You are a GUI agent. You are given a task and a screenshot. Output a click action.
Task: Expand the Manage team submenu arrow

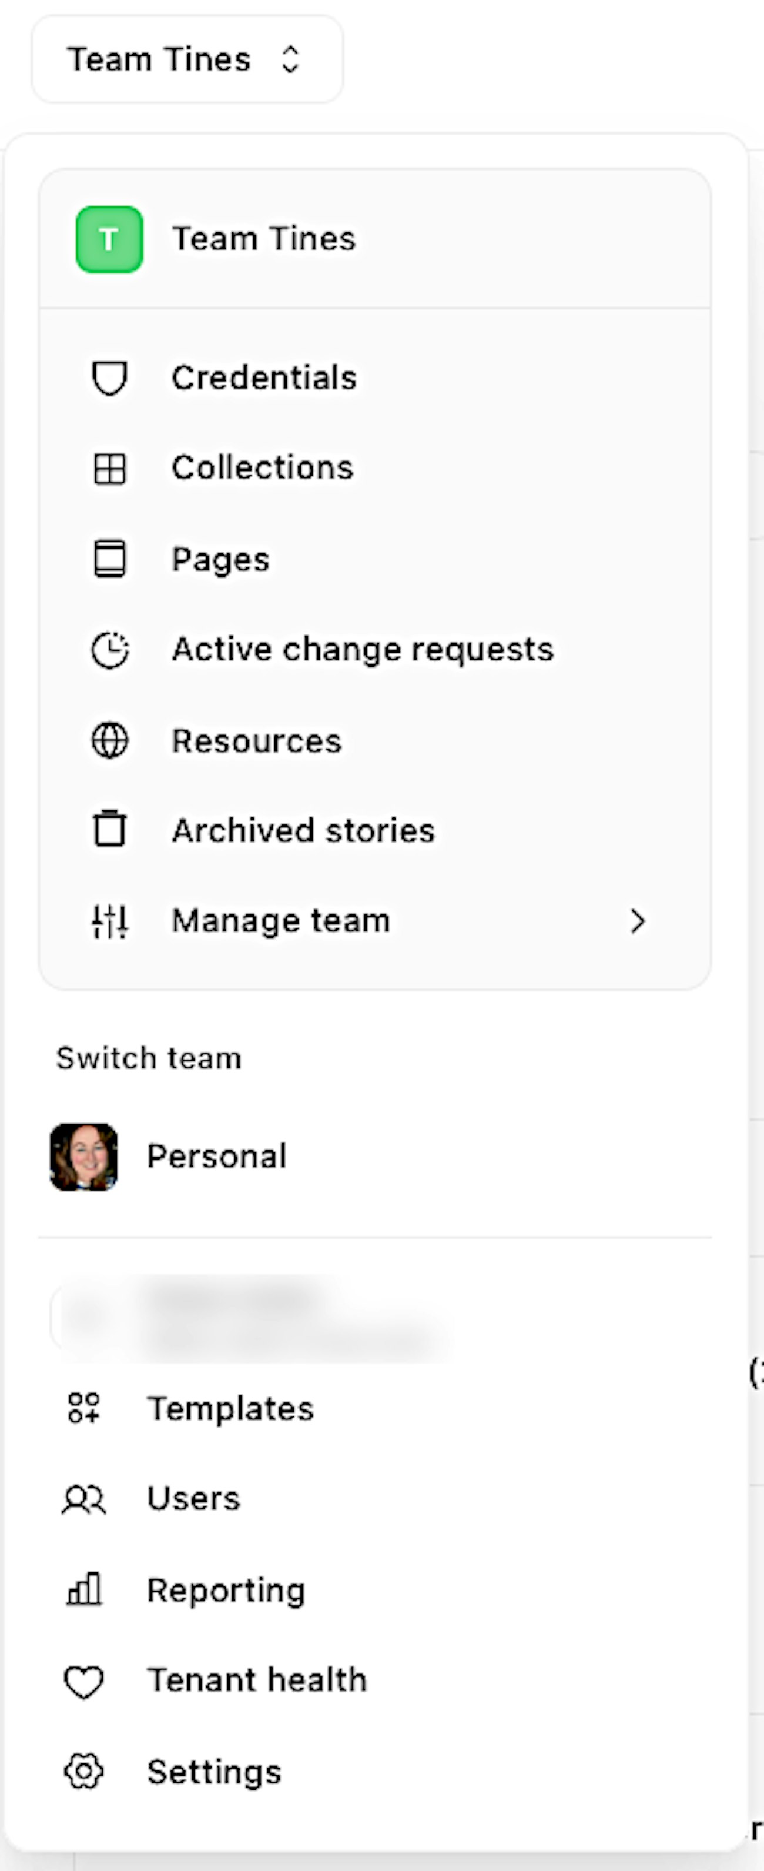coord(638,921)
